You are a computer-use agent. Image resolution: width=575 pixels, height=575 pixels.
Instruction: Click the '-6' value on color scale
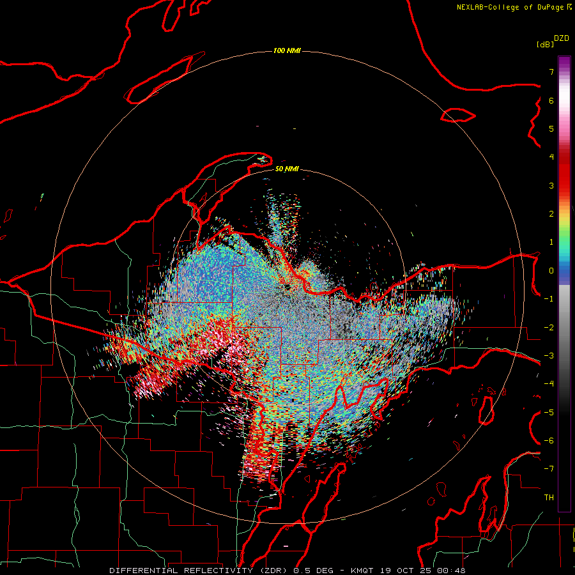click(x=549, y=441)
